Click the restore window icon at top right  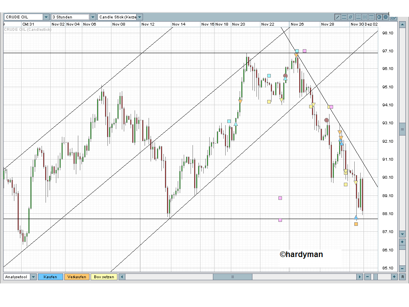[x=393, y=18]
